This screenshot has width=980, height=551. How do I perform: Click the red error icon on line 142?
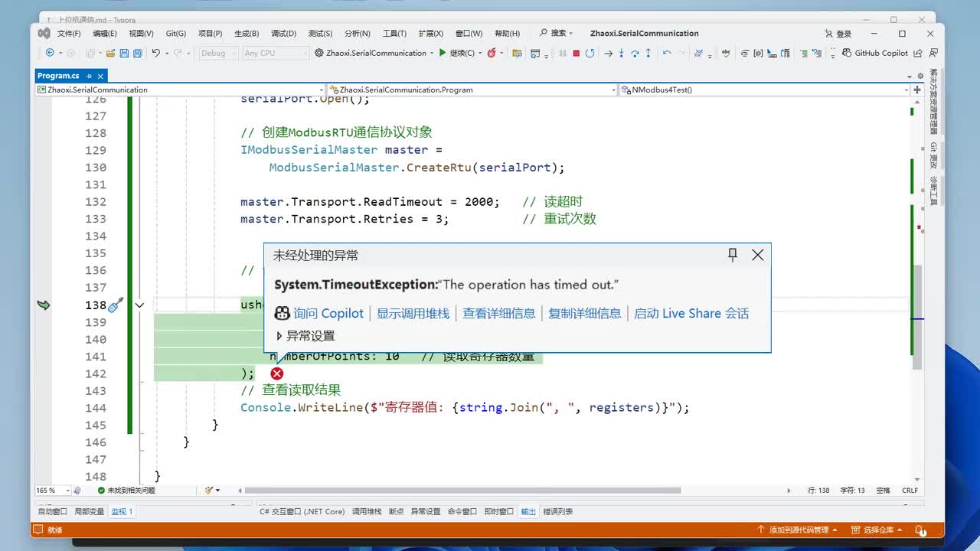(277, 373)
